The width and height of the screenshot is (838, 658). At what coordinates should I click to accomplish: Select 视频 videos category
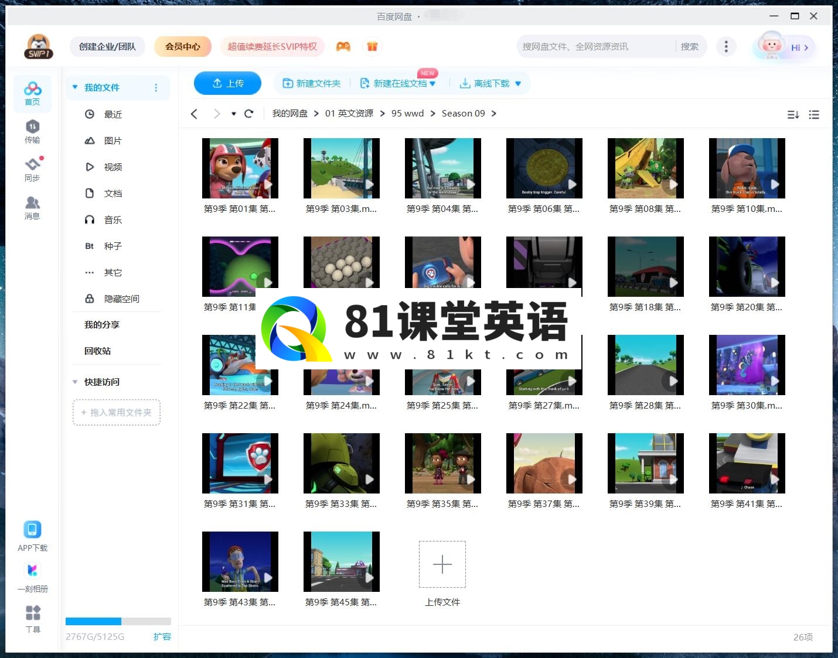(113, 167)
